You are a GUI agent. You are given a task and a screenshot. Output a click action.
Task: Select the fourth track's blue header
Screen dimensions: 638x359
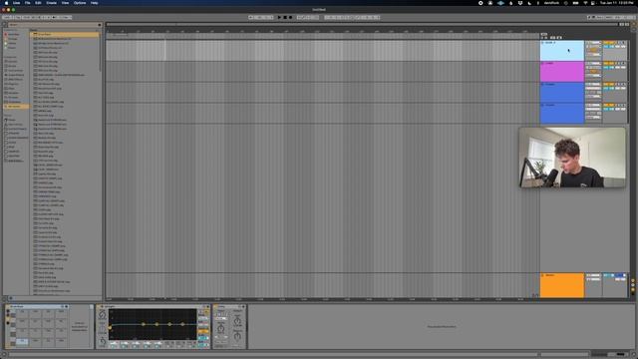coord(562,114)
